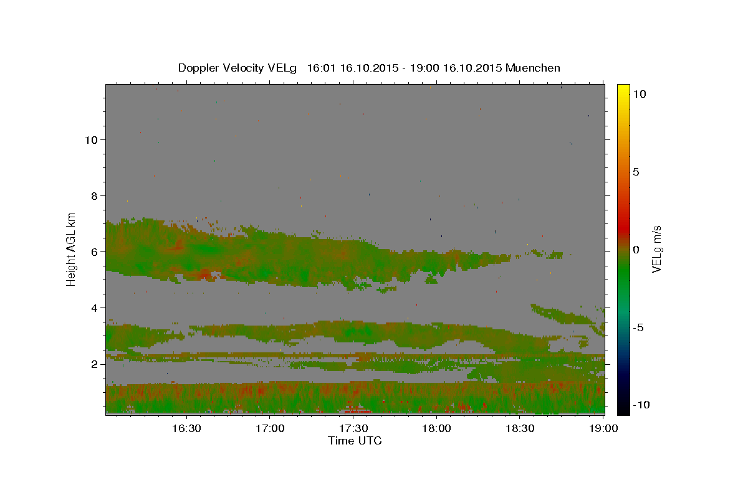Click the colorbar value -5 label

(638, 327)
